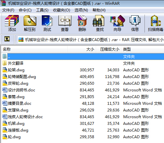Click the Extract To (解压到) icon
The height and width of the screenshot is (143, 164).
[30, 21]
